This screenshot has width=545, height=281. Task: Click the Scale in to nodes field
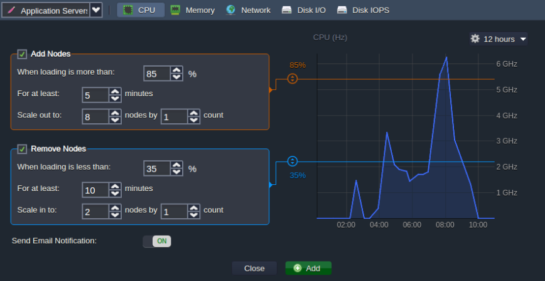[x=95, y=212]
